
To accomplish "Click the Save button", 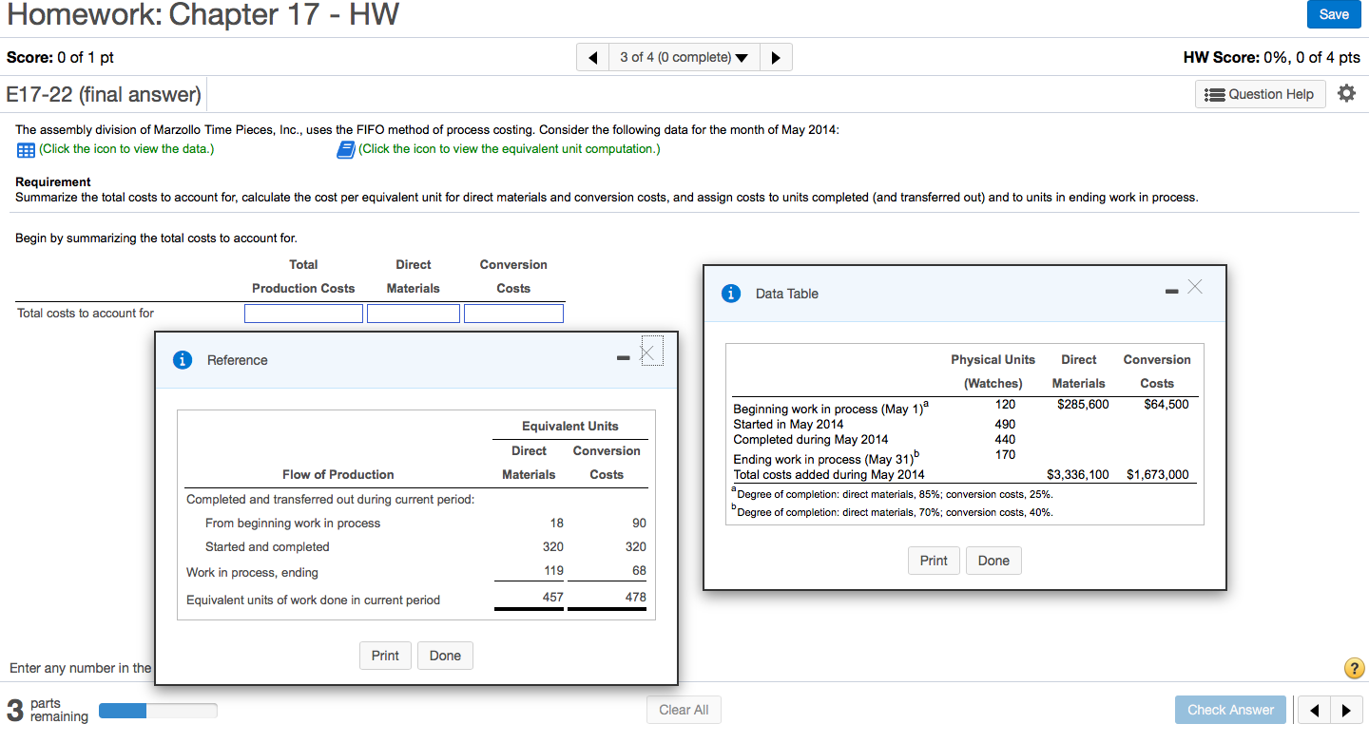I will pyautogui.click(x=1334, y=14).
